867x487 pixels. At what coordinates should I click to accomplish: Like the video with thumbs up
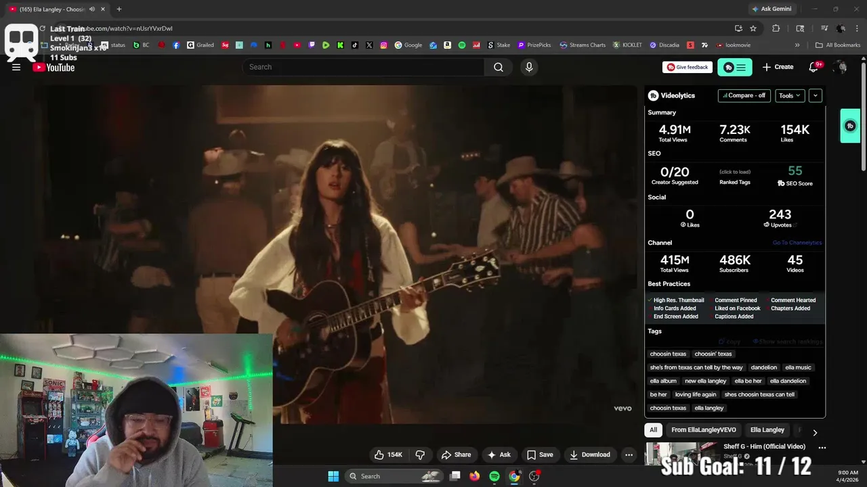click(x=389, y=455)
